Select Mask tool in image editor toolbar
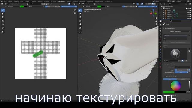 pos(3,28)
